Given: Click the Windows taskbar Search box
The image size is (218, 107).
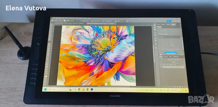Looking at the screenshot, I should click(58, 89).
